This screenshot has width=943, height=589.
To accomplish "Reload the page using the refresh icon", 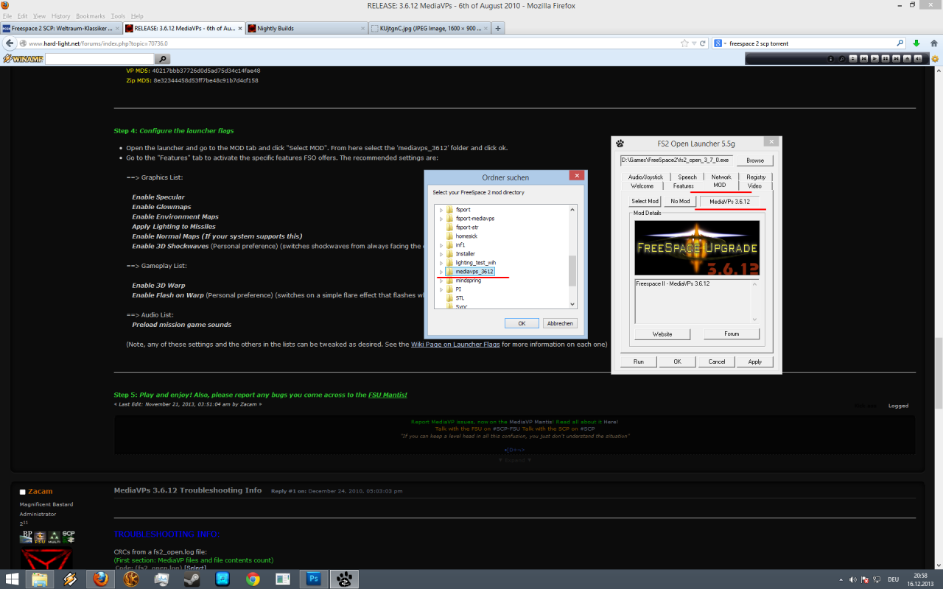I will click(x=704, y=43).
